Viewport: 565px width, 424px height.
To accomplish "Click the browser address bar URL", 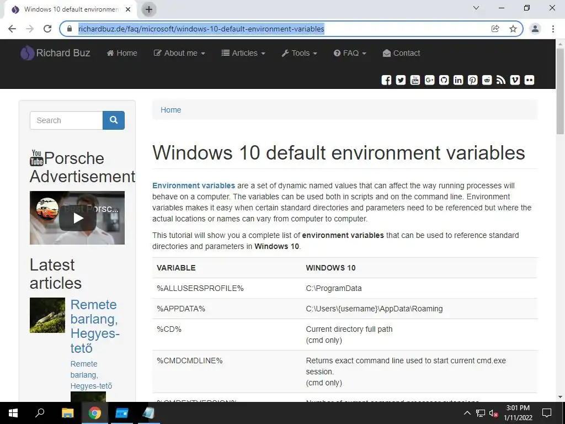I will (201, 29).
